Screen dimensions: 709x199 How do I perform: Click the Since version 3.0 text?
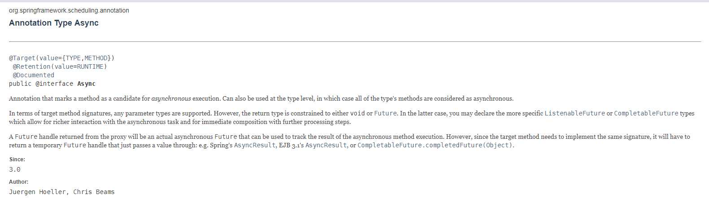pos(15,169)
